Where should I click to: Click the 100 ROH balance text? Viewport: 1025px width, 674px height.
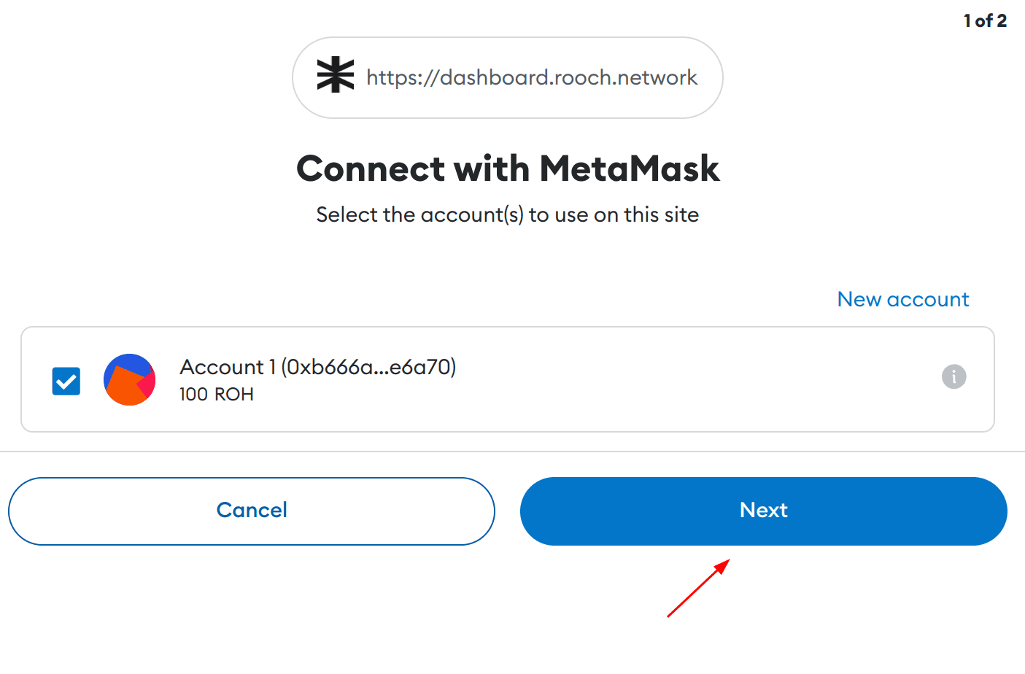[x=217, y=394]
